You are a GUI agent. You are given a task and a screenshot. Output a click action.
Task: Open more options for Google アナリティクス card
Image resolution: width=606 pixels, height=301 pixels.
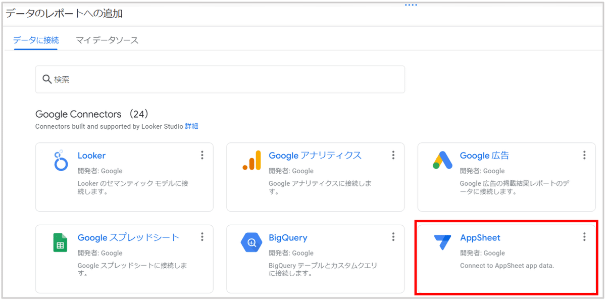pyautogui.click(x=393, y=155)
